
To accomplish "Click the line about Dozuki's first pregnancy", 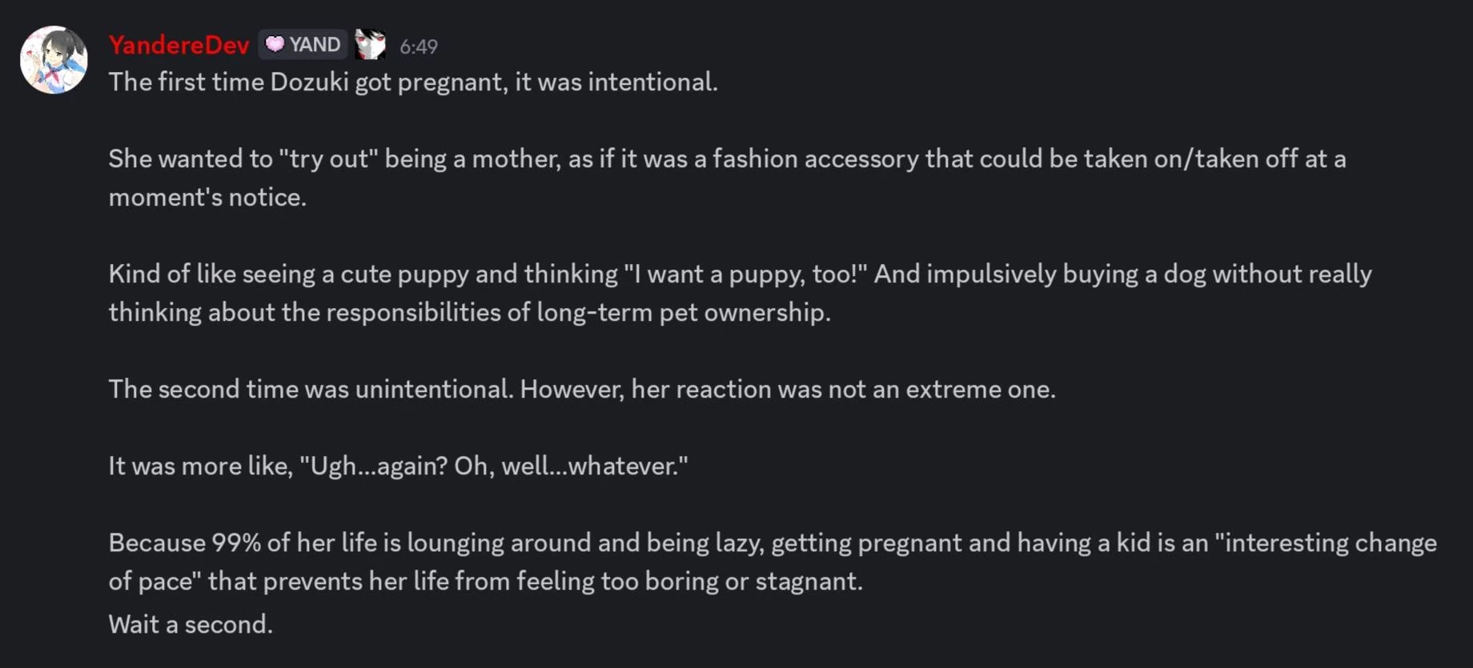I will [413, 82].
